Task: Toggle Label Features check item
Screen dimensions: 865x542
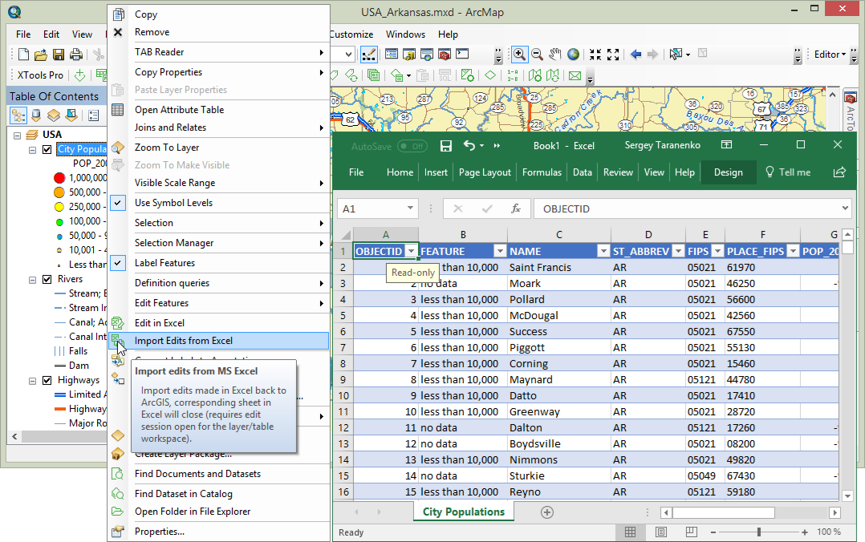Action: point(117,262)
